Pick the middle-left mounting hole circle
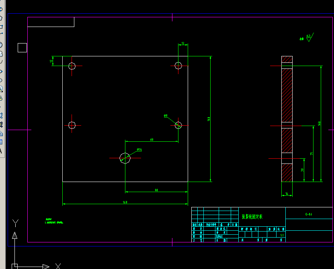Screen dimensions: 334x269 click(x=72, y=125)
